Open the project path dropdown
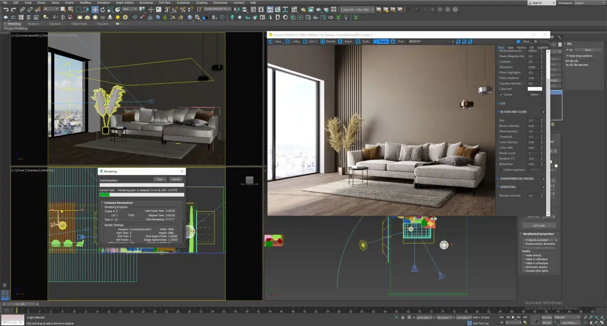The image size is (607, 326). pos(357,9)
